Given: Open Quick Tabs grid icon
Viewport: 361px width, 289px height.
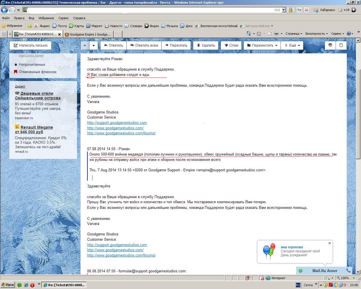Looking at the screenshot, I should click(x=4, y=34).
